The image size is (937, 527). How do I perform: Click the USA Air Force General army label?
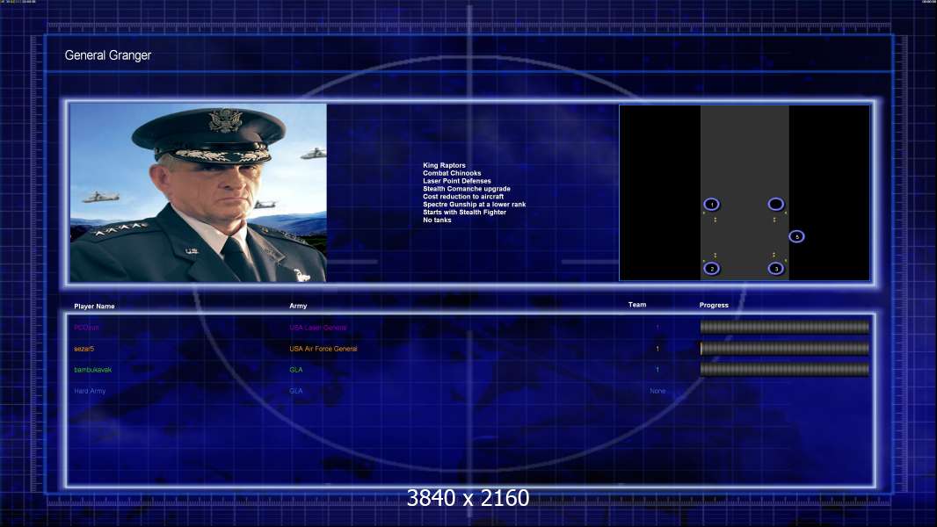[323, 349]
